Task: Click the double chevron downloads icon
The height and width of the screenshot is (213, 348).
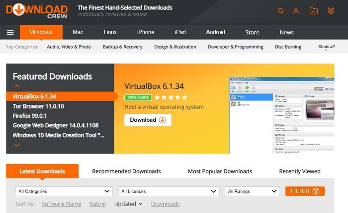Action: [331, 11]
